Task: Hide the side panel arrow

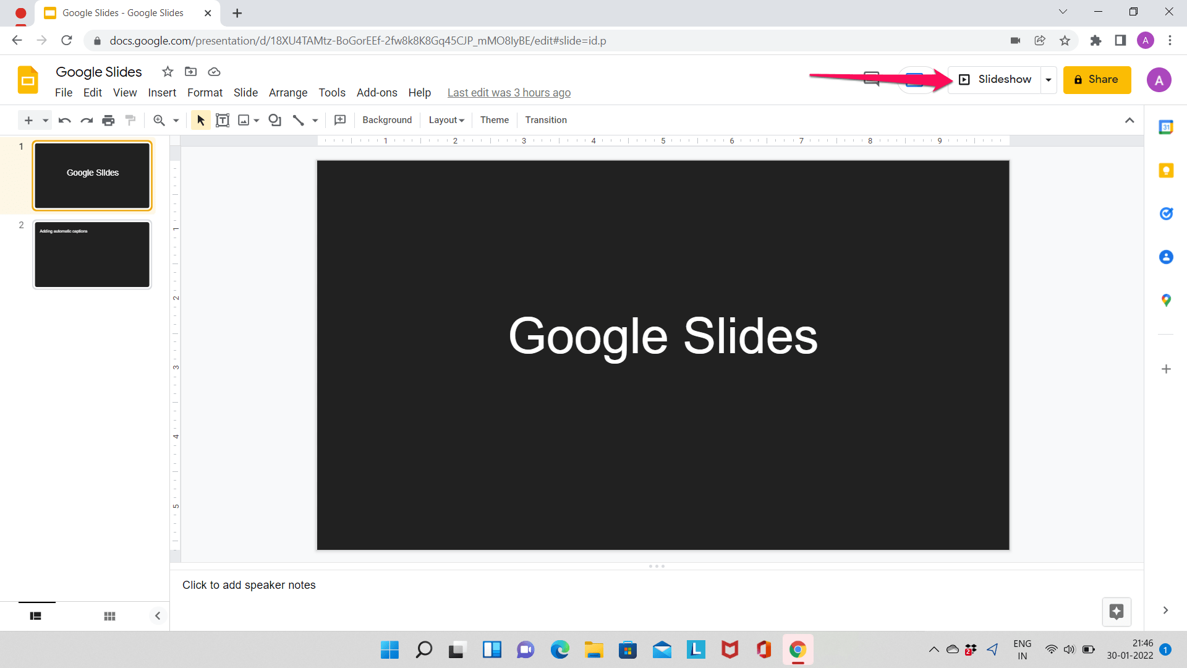Action: (1165, 610)
